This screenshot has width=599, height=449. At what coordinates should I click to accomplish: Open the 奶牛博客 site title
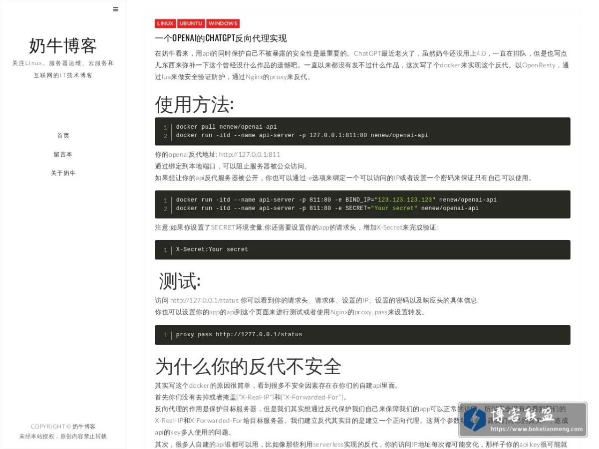point(63,45)
